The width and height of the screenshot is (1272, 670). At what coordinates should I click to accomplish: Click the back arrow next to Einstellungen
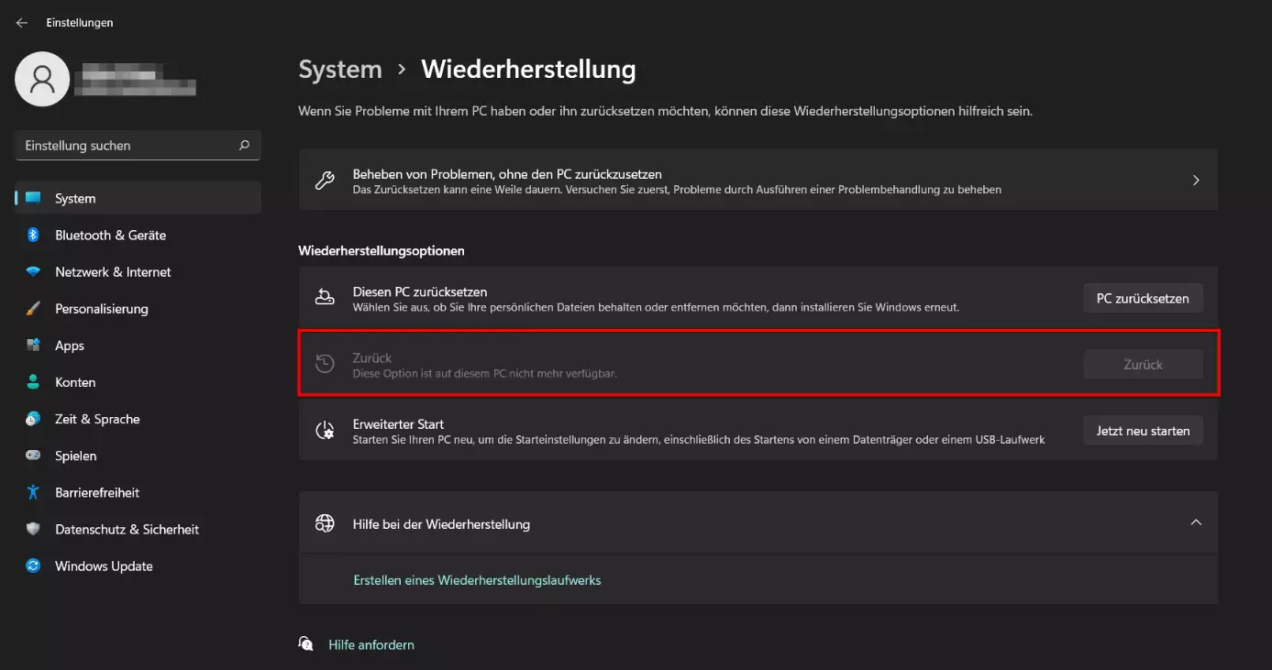tap(22, 23)
